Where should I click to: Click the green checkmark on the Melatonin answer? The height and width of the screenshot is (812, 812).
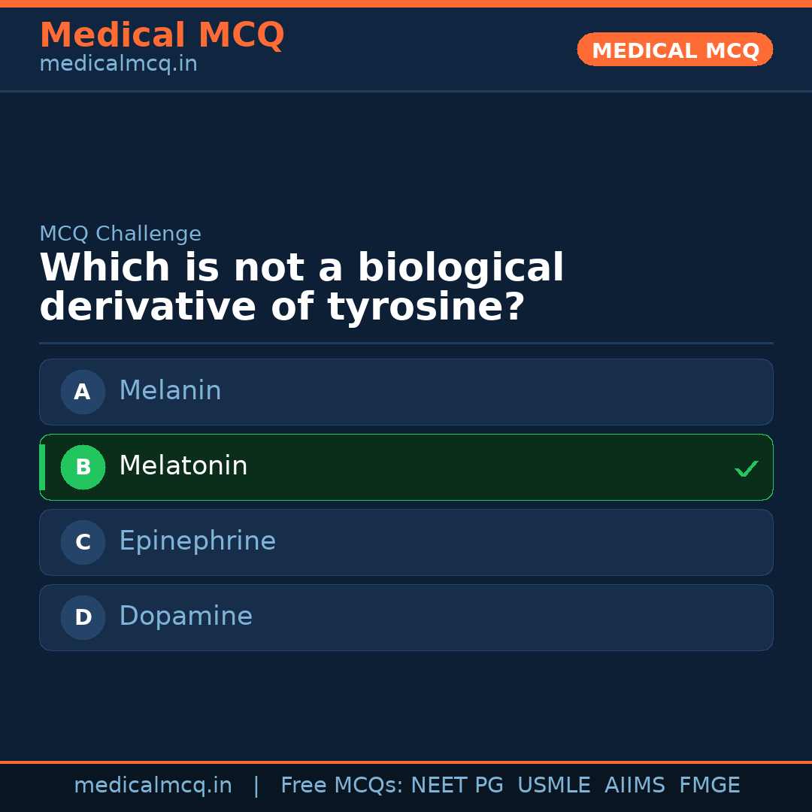click(746, 468)
